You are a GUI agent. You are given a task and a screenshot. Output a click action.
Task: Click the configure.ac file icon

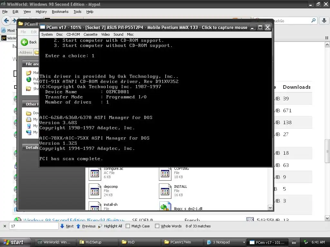pos(95,173)
